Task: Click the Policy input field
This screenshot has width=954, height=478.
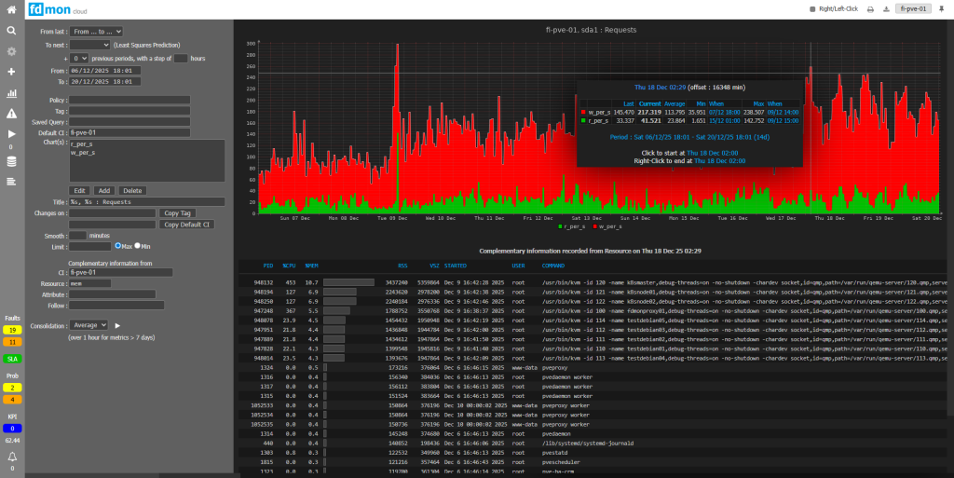Action: coord(129,100)
